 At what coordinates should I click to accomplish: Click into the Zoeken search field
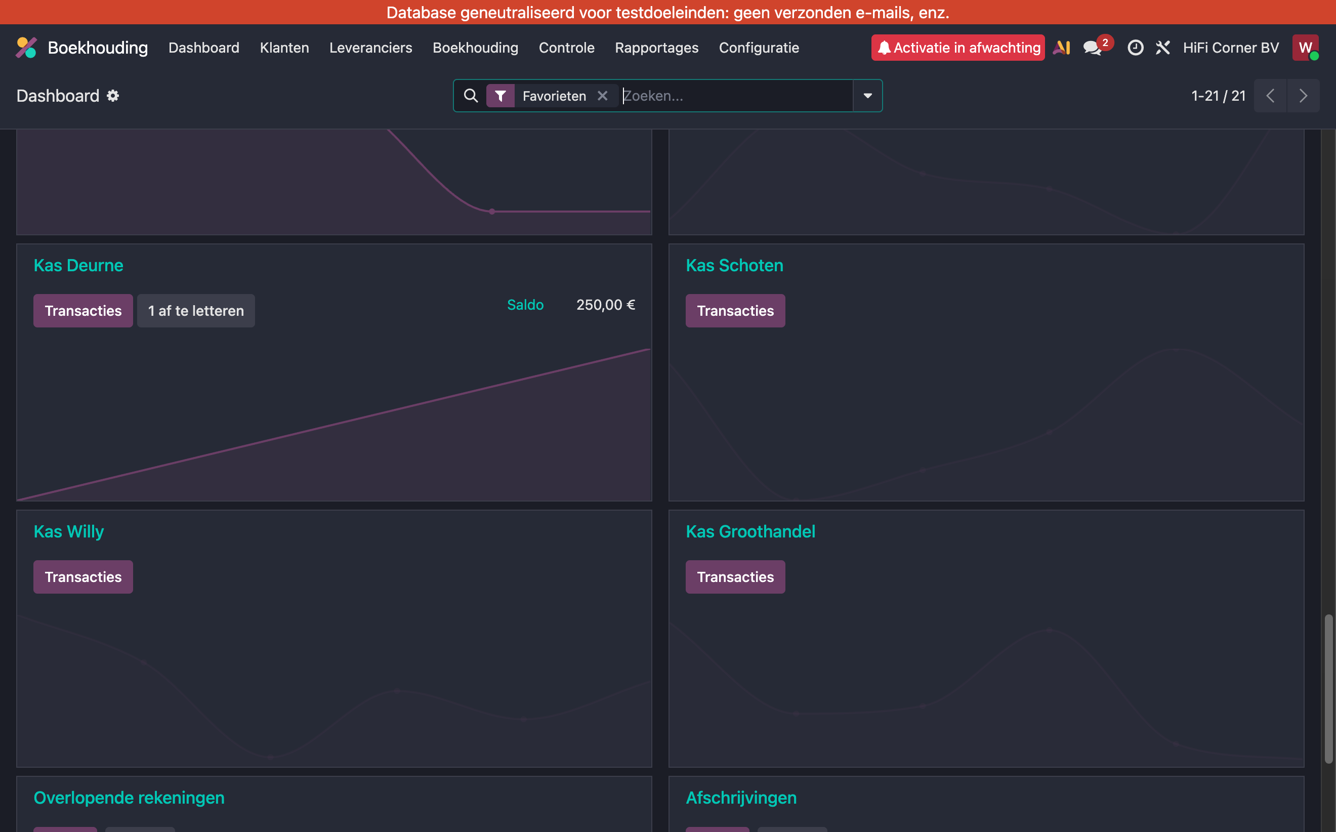point(737,96)
